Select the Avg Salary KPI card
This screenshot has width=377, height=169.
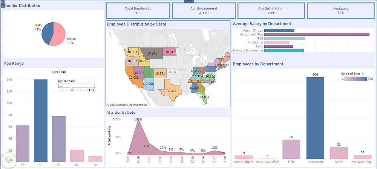click(x=340, y=11)
